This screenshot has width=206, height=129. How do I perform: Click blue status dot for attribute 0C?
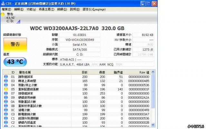click(6, 110)
